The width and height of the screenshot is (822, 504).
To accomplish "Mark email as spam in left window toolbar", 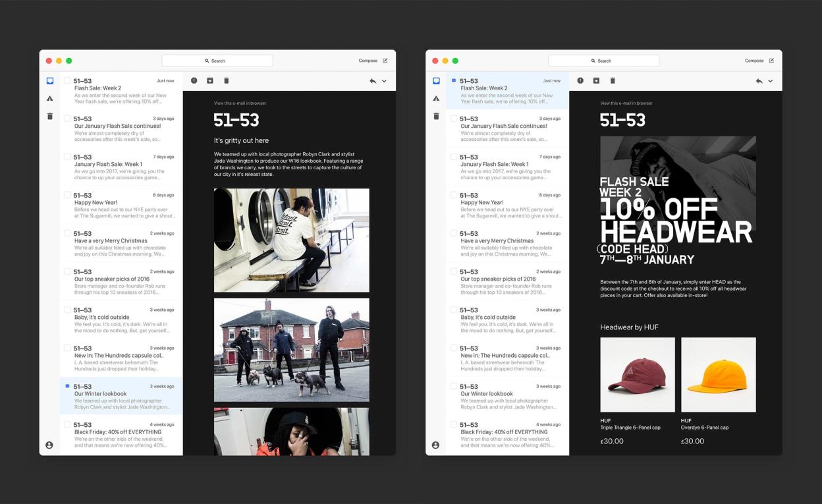I will 194,80.
